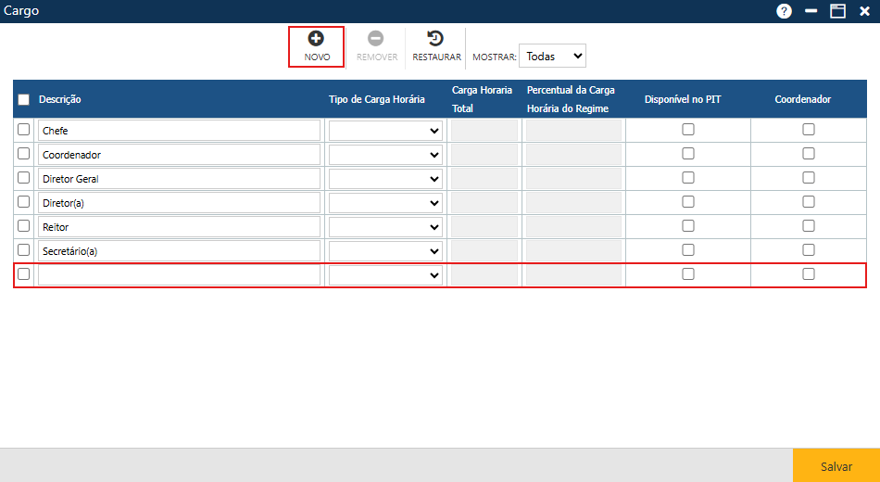Open Tipo de Carga Horária for Secretário(a)

pos(385,252)
